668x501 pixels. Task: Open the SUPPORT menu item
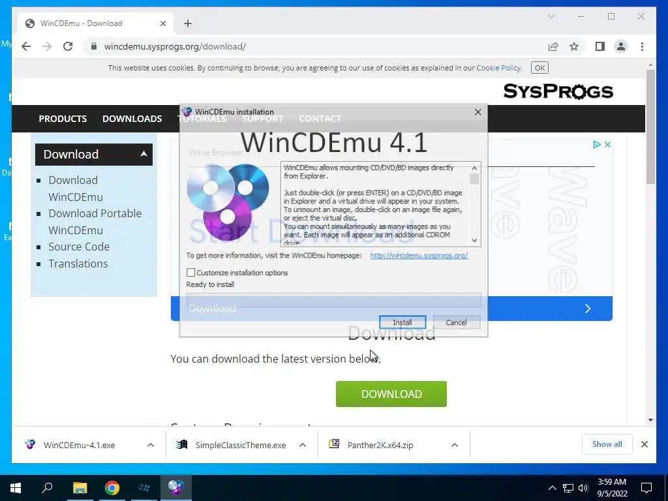[x=262, y=119]
